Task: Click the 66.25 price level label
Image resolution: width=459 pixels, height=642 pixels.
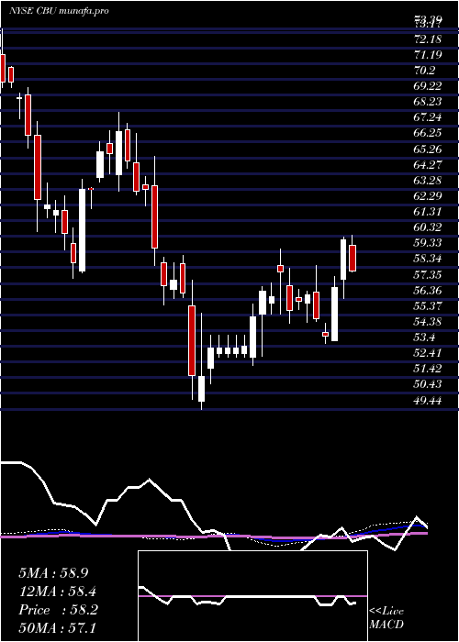Action: click(x=428, y=134)
